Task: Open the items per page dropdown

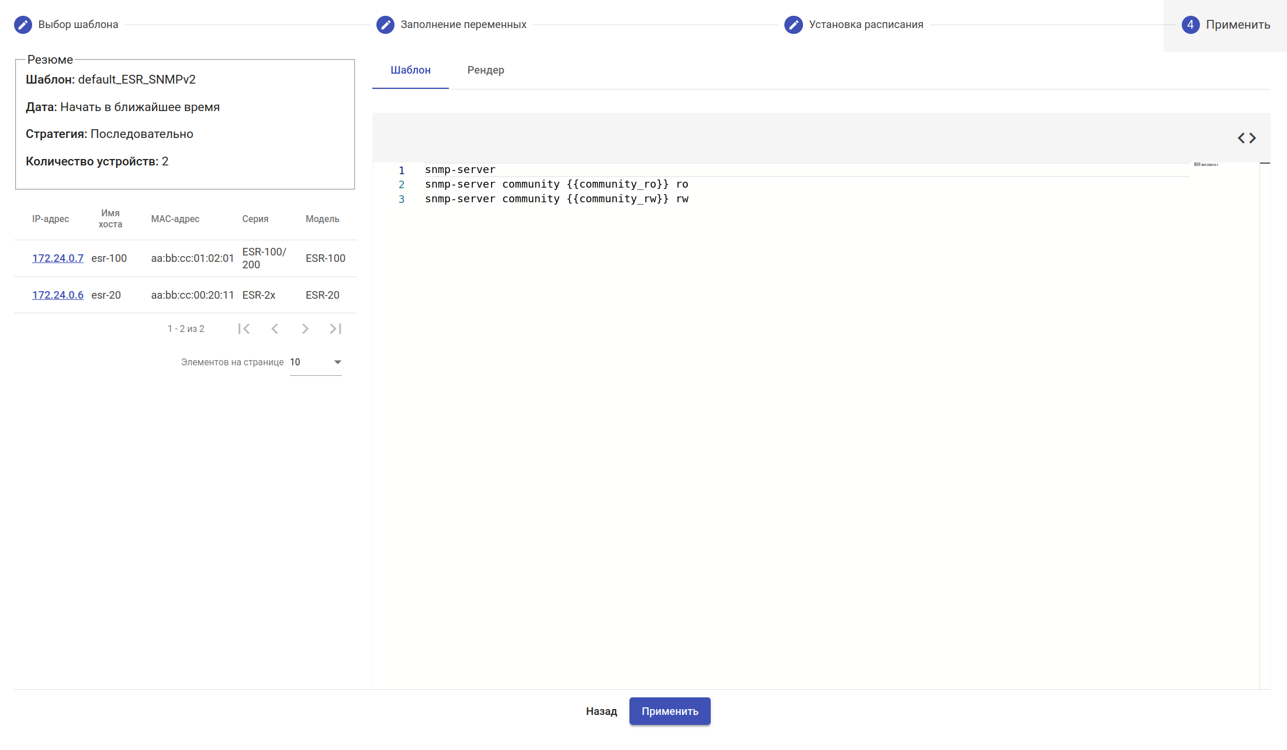Action: point(316,362)
